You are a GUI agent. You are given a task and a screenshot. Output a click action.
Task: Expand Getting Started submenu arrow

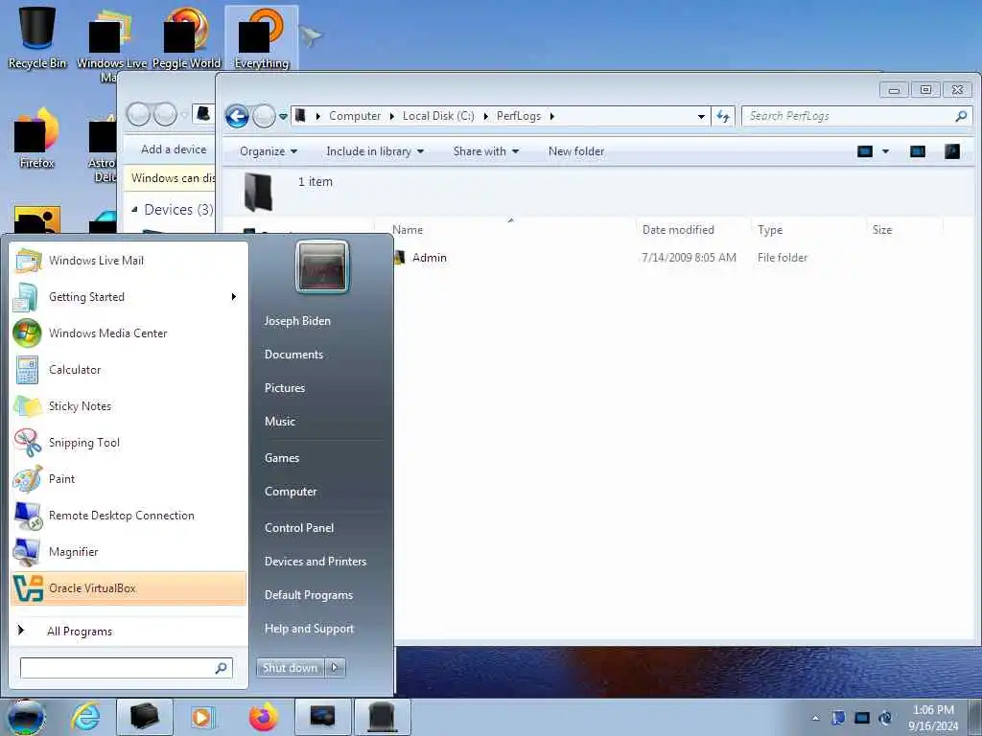point(234,297)
